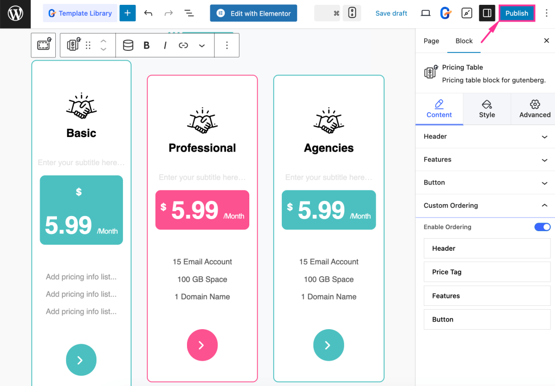This screenshot has width=555, height=386.
Task: Click Professional's 15 Email Account feature
Action: coord(202,262)
